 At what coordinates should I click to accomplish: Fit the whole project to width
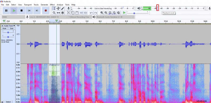click(x=114, y=13)
